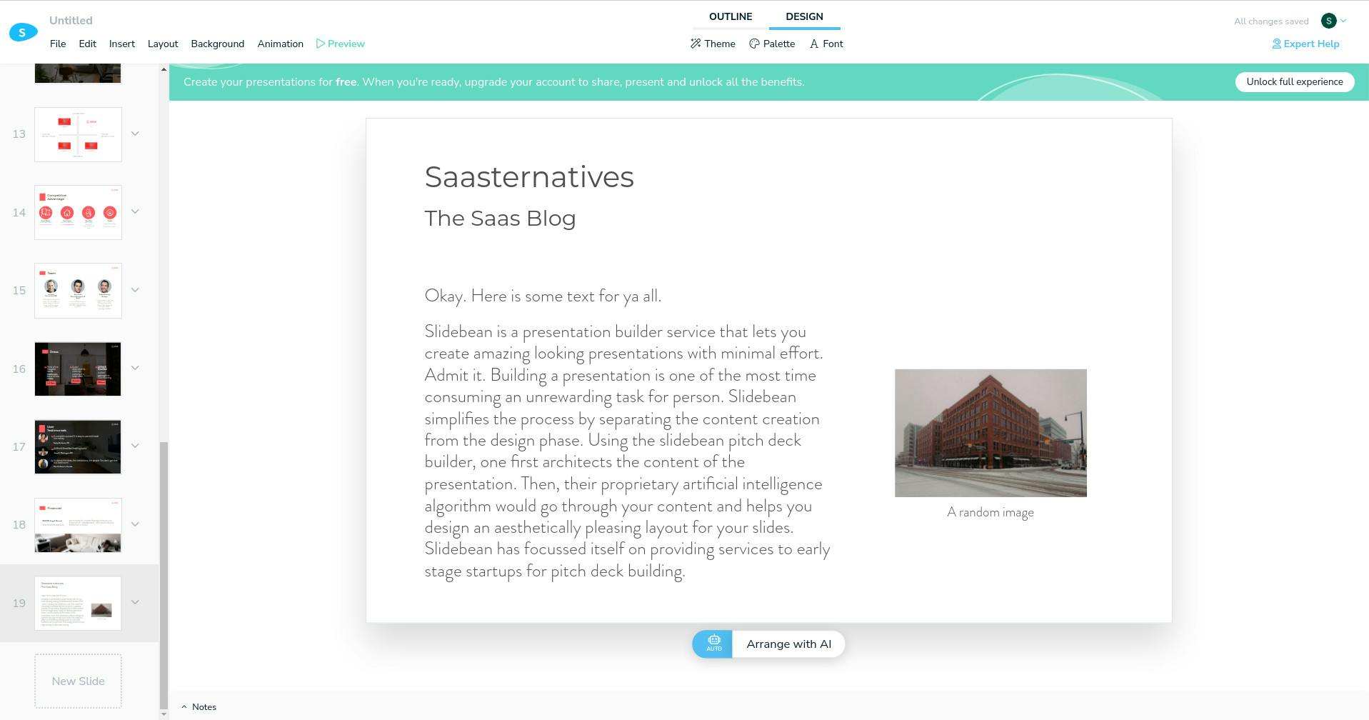Open the Theme wand tool
The width and height of the screenshot is (1369, 720).
[x=696, y=44]
